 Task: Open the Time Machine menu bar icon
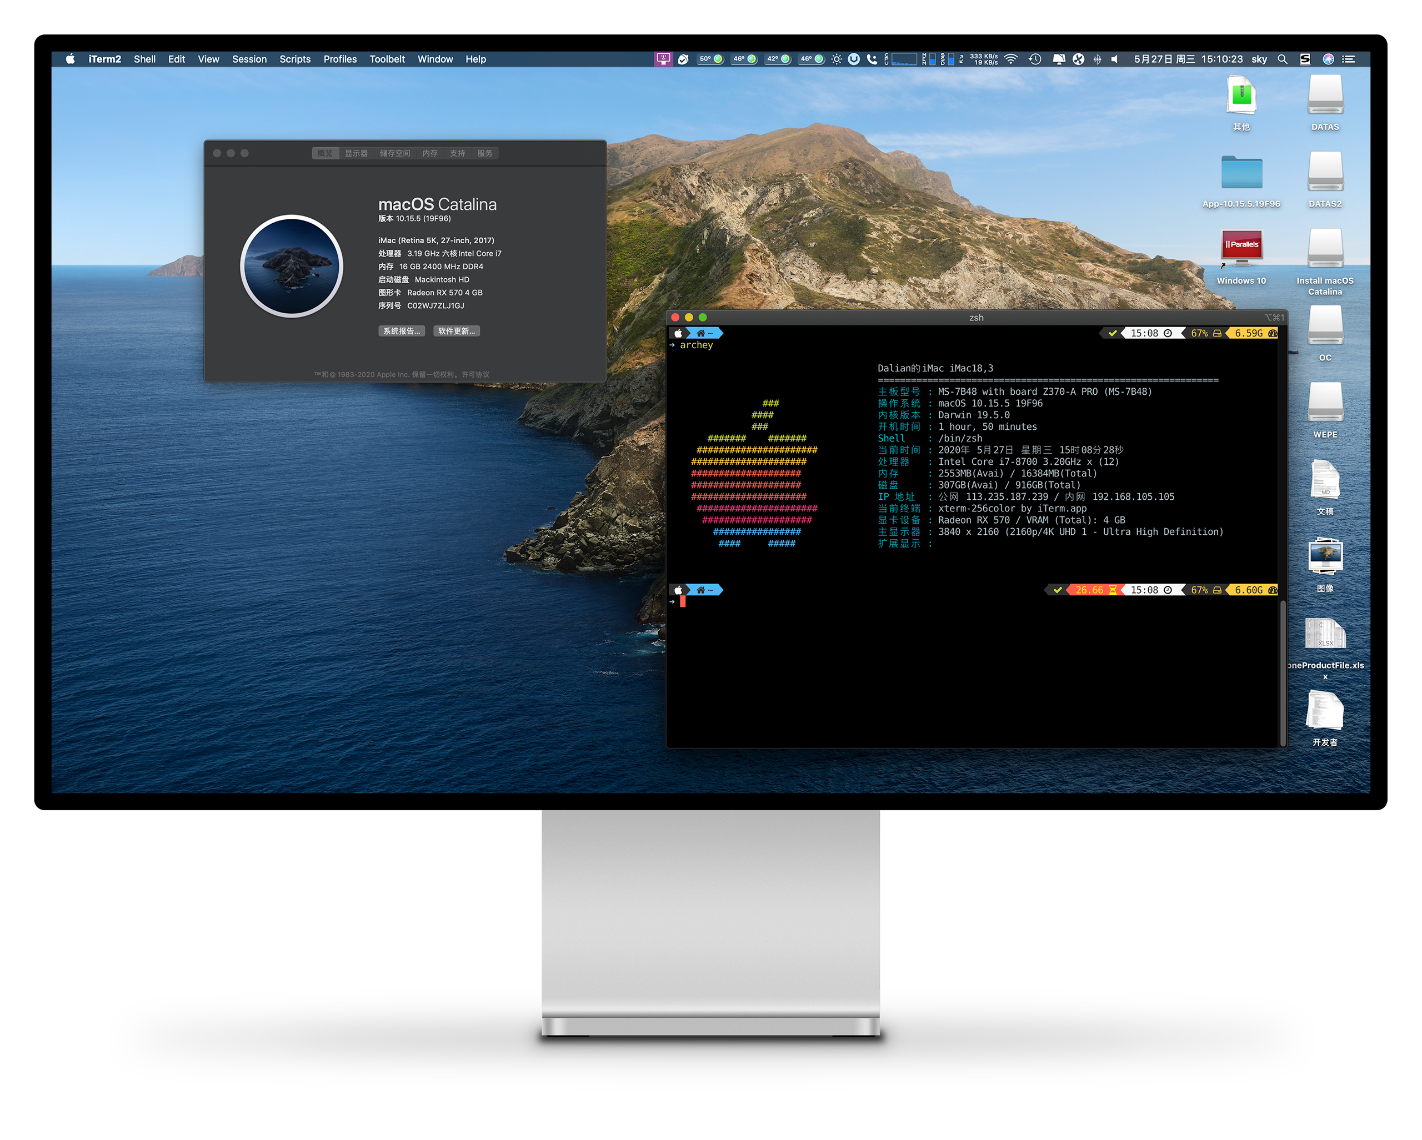[1035, 59]
